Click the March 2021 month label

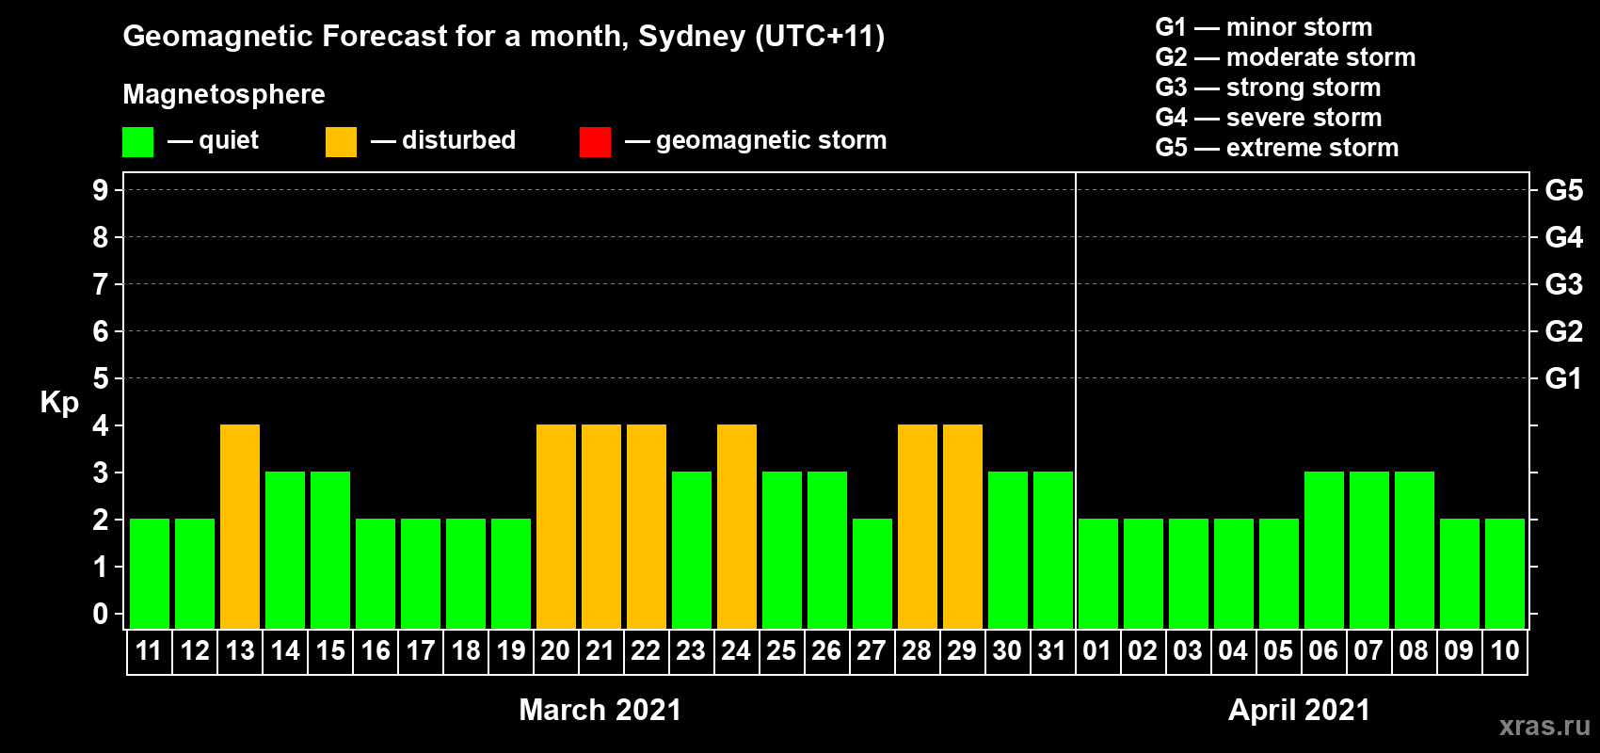click(x=600, y=710)
